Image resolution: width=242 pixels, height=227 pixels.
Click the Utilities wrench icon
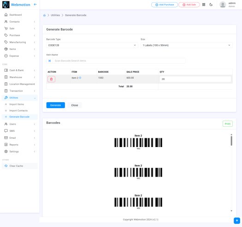6,98
